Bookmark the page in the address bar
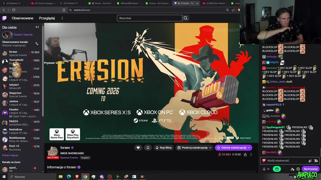 (64, 10)
